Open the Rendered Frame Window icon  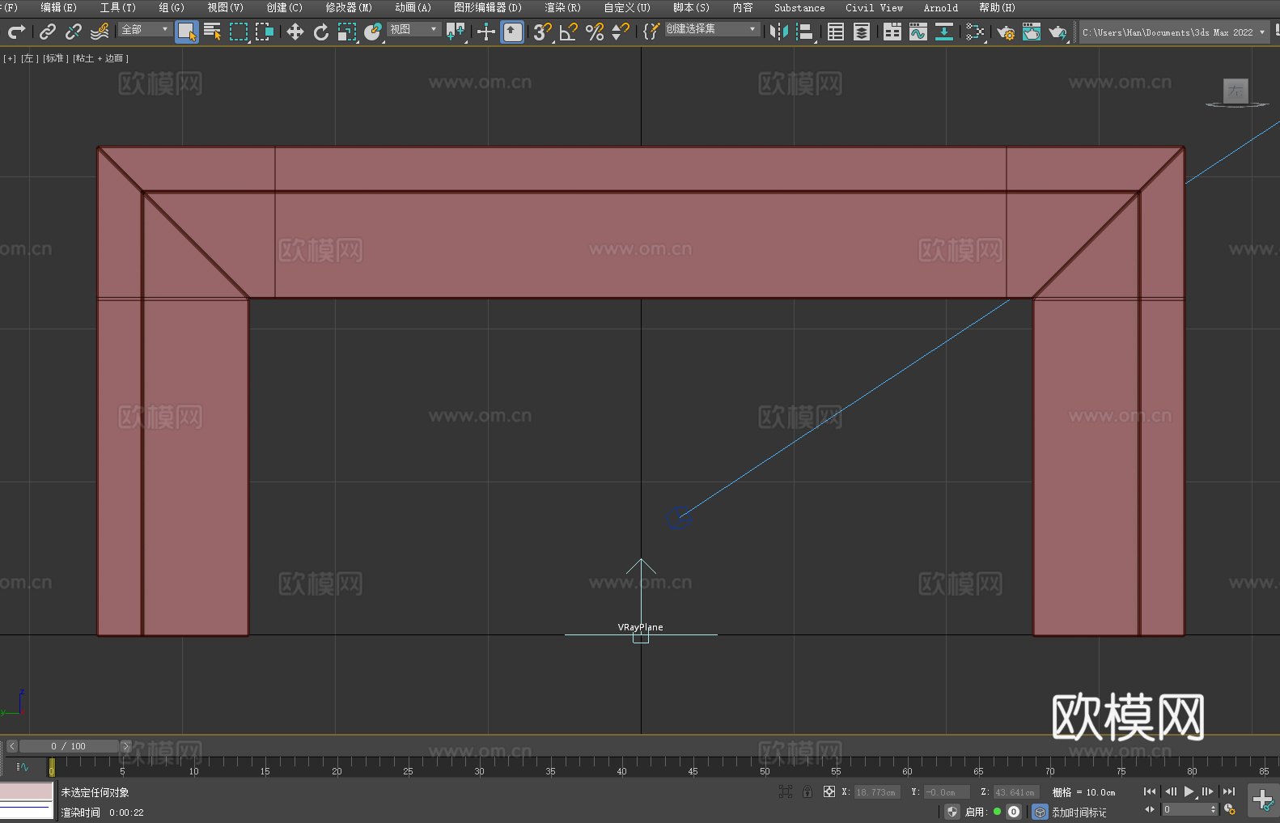[1032, 32]
